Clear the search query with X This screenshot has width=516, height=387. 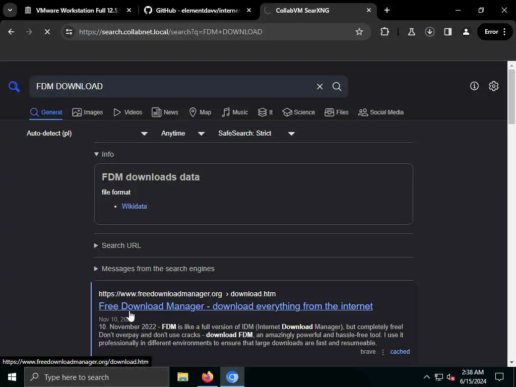319,87
